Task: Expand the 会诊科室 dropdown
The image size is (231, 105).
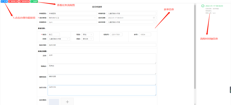Action: [x=132, y=22]
